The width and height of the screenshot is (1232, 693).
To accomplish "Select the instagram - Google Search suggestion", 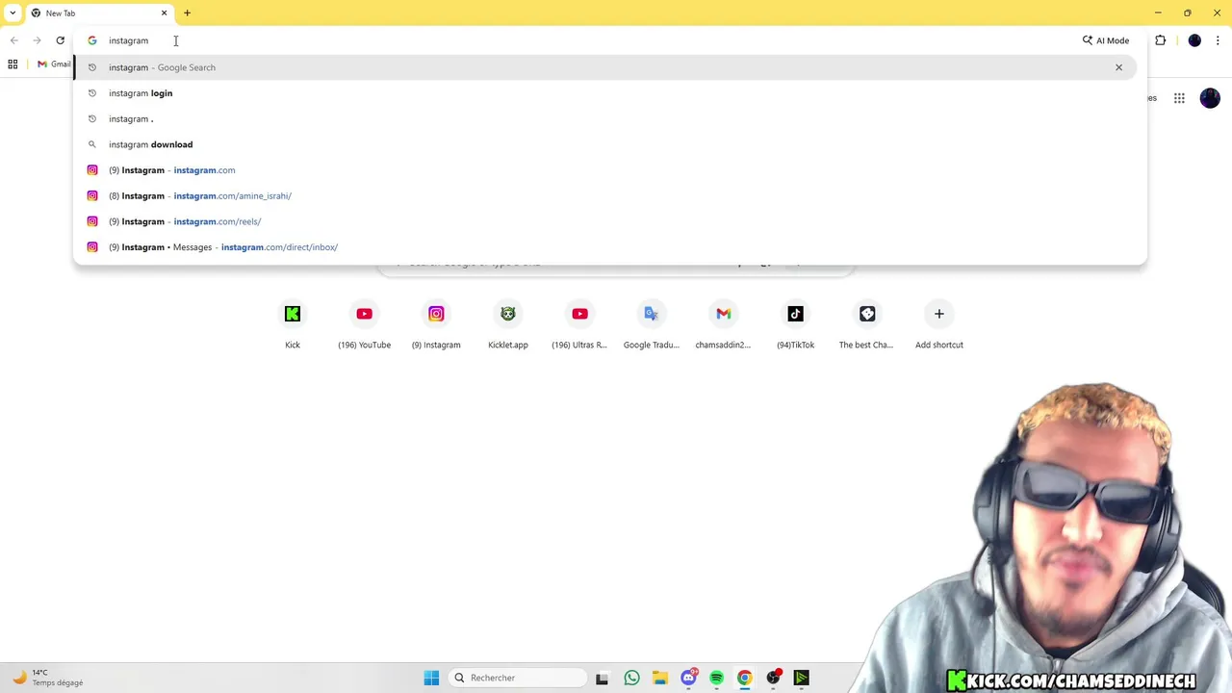I will (604, 67).
